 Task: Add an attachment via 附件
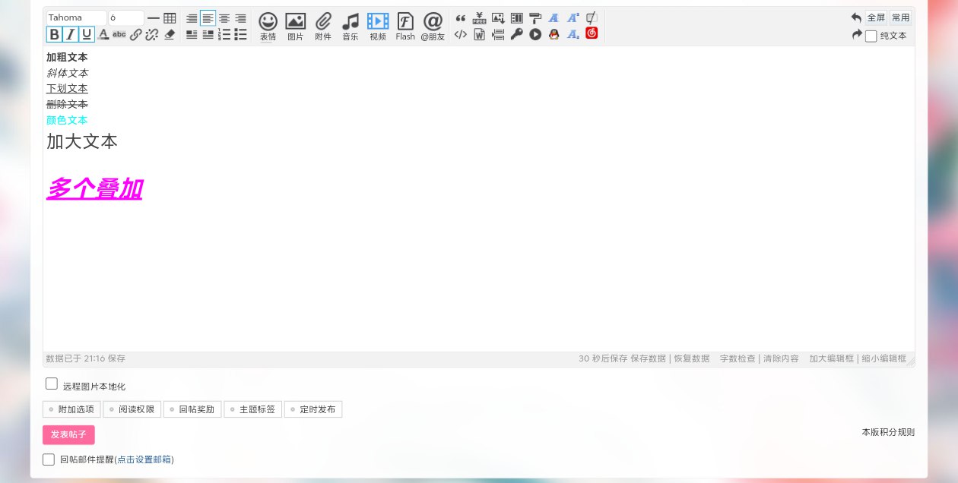[323, 26]
